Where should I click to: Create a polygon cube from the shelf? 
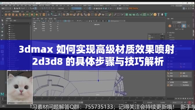tap(10, 15)
